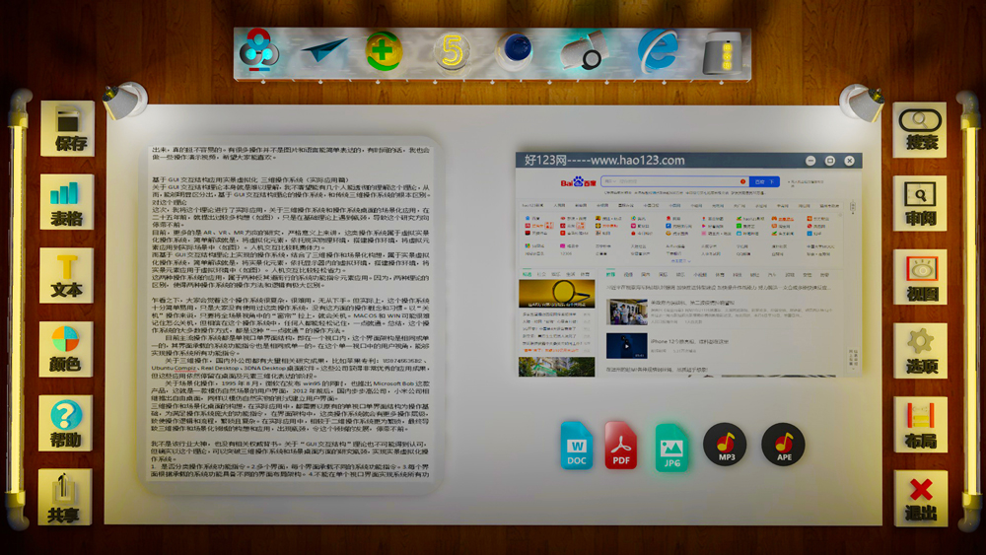
Task: Launch Internet Explorer from the top dock
Action: pos(658,50)
